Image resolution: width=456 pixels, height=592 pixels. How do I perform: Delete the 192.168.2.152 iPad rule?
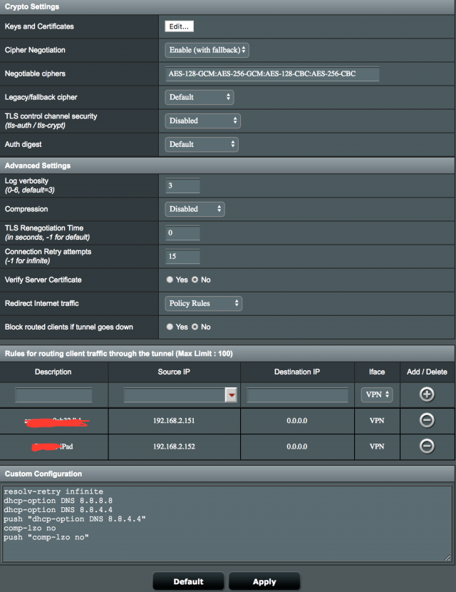pos(426,446)
